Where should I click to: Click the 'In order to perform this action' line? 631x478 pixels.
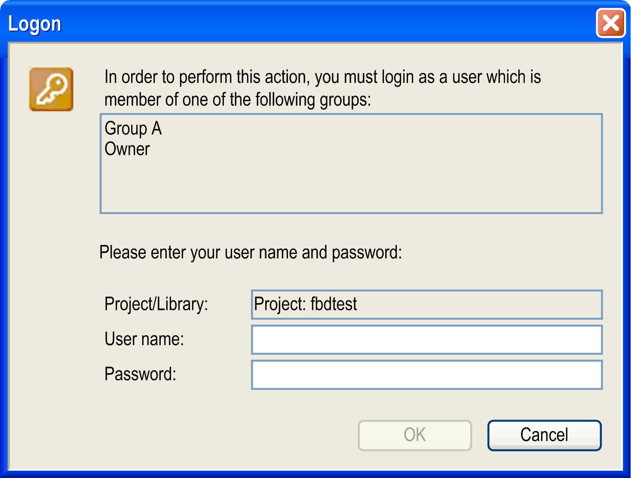322,77
